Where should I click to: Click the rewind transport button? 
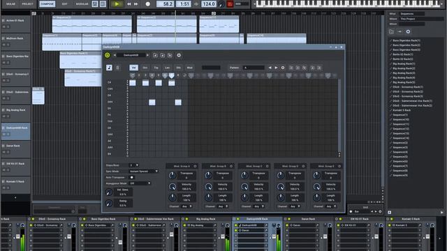click(129, 4)
